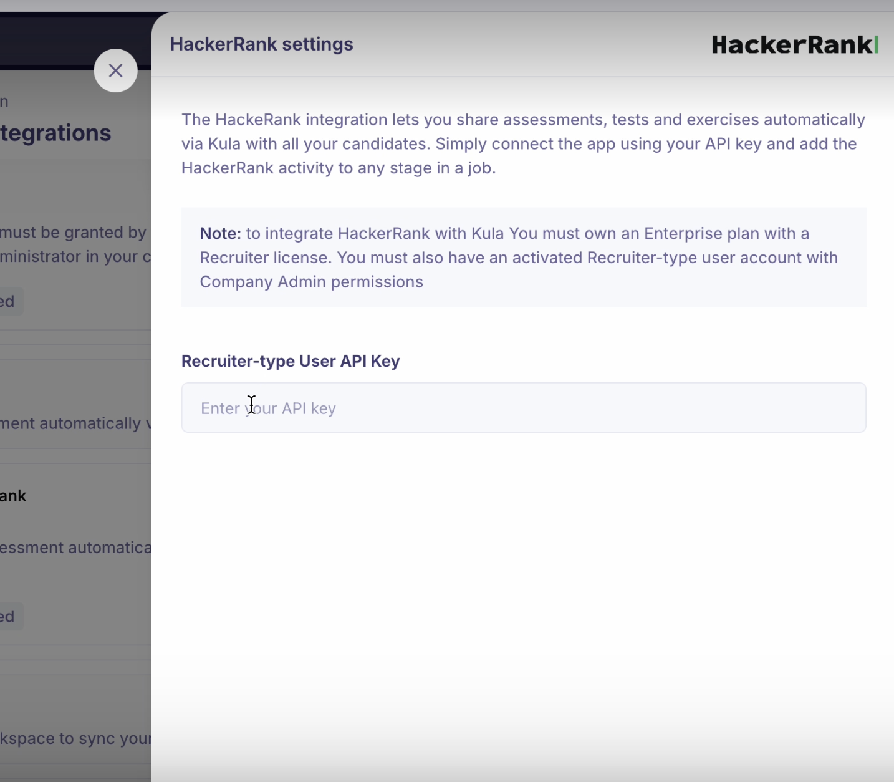The width and height of the screenshot is (894, 782).
Task: Click the Company Admin permissions text
Action: pyautogui.click(x=311, y=282)
